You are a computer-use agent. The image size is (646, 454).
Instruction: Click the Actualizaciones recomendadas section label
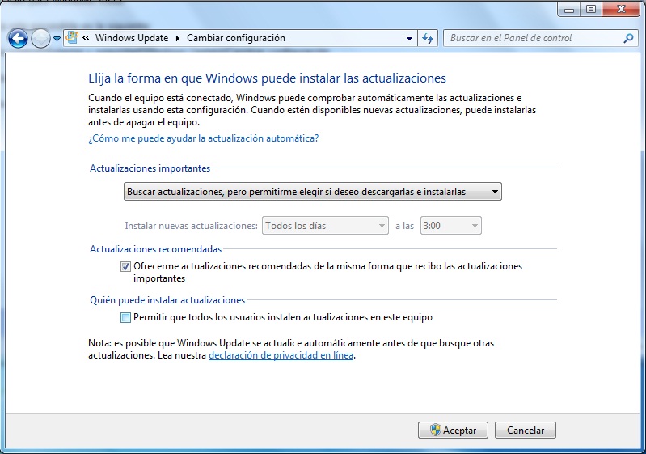(156, 249)
